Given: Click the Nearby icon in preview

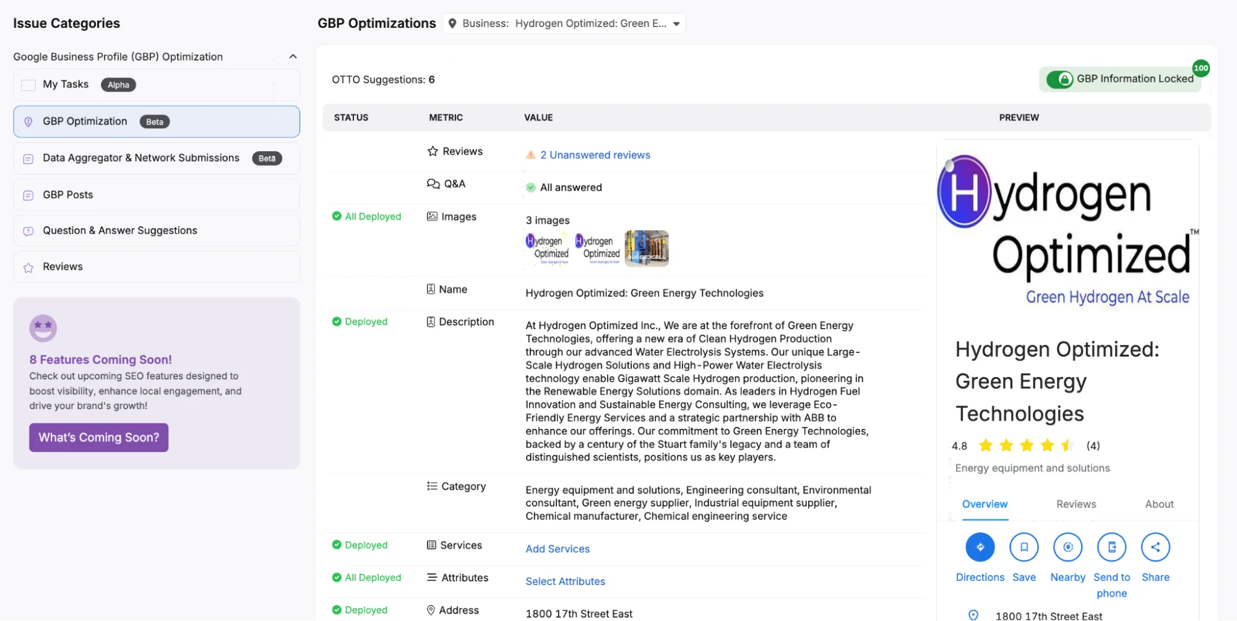Looking at the screenshot, I should (1068, 547).
